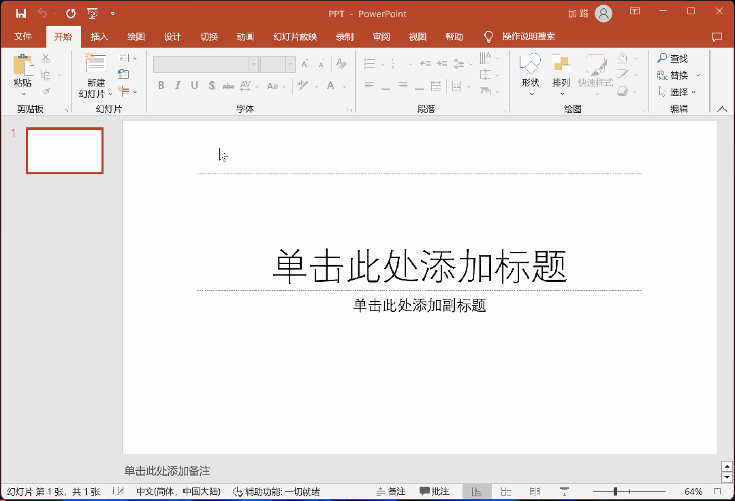Switch to the 插入 ribbon tab
The image size is (735, 501).
click(99, 37)
